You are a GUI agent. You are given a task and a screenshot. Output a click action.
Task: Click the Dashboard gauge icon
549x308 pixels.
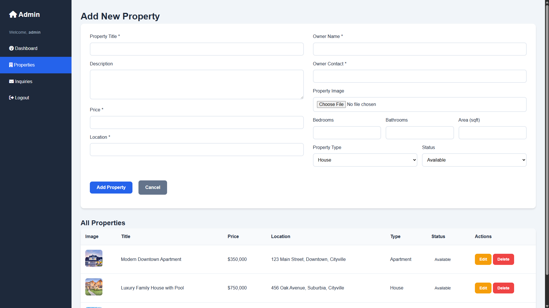point(11,48)
